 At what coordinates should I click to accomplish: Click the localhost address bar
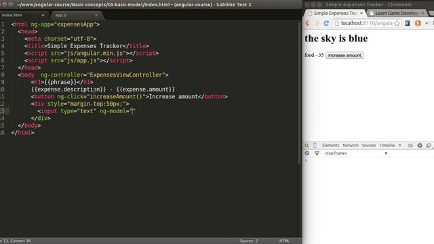pos(367,23)
